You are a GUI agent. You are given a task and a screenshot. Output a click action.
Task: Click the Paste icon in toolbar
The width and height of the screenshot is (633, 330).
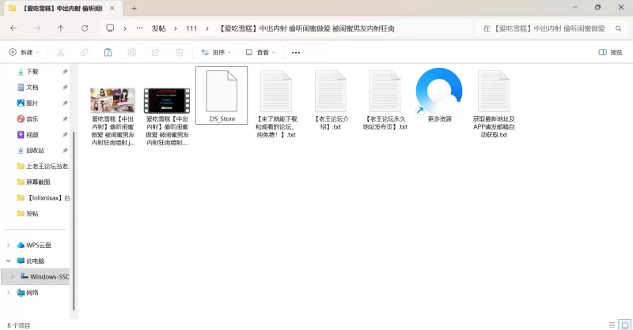coord(108,52)
